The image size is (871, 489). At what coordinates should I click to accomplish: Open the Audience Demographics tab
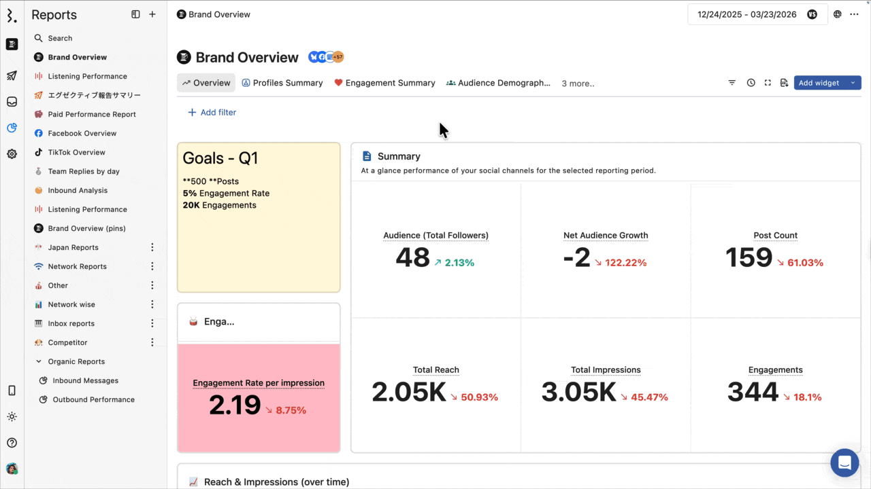500,82
